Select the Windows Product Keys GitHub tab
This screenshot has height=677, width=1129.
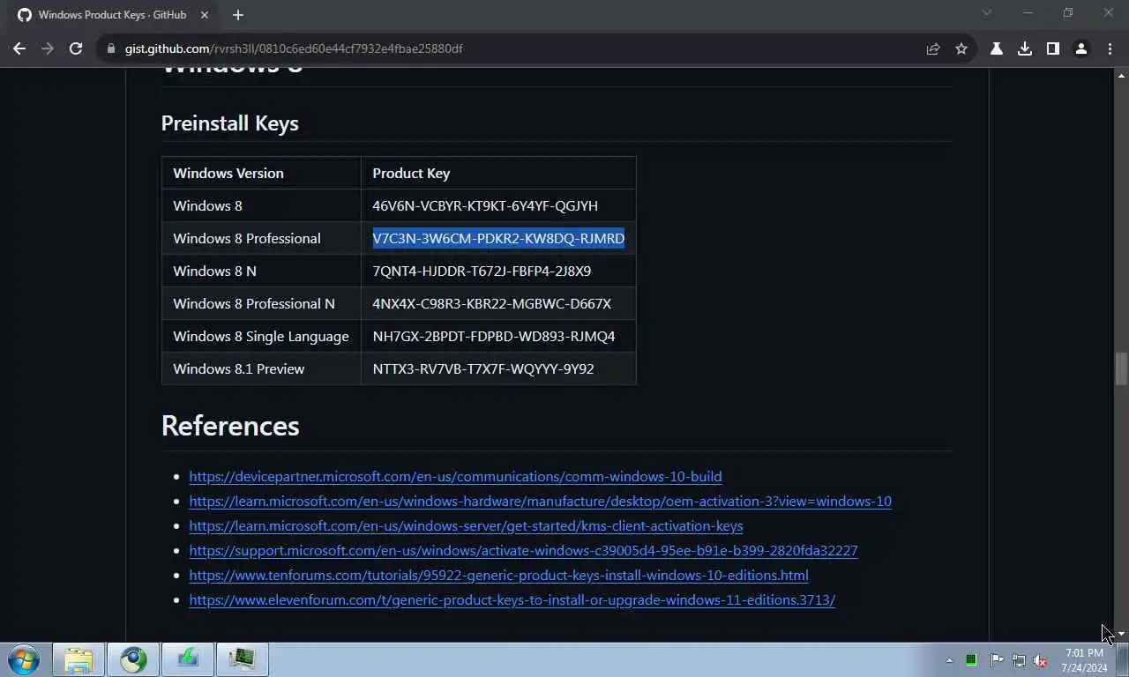click(x=113, y=15)
